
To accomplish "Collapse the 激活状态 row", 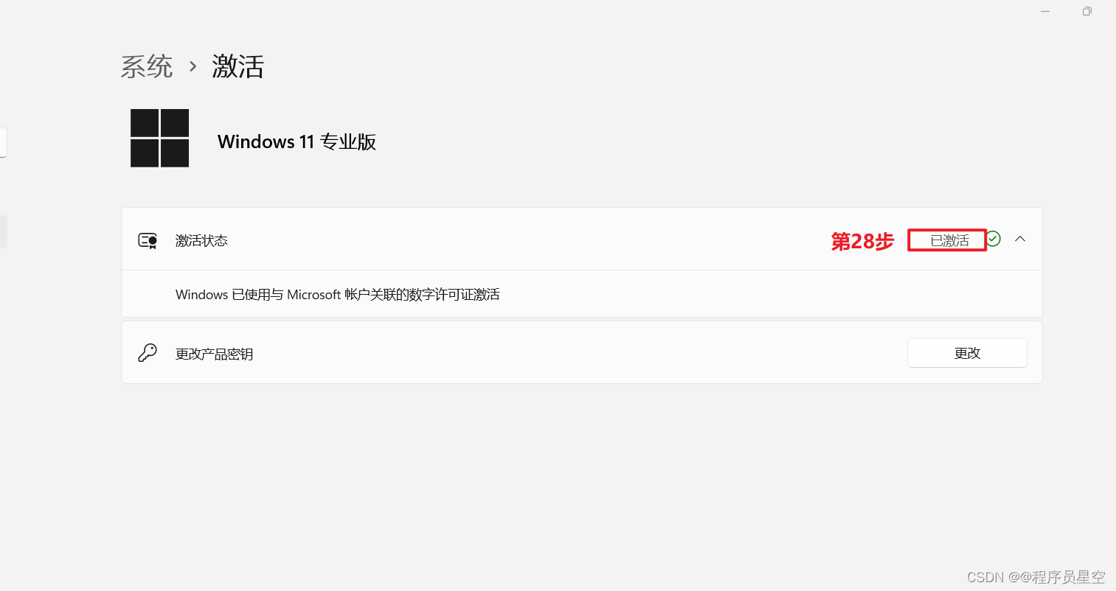I will 581,239.
